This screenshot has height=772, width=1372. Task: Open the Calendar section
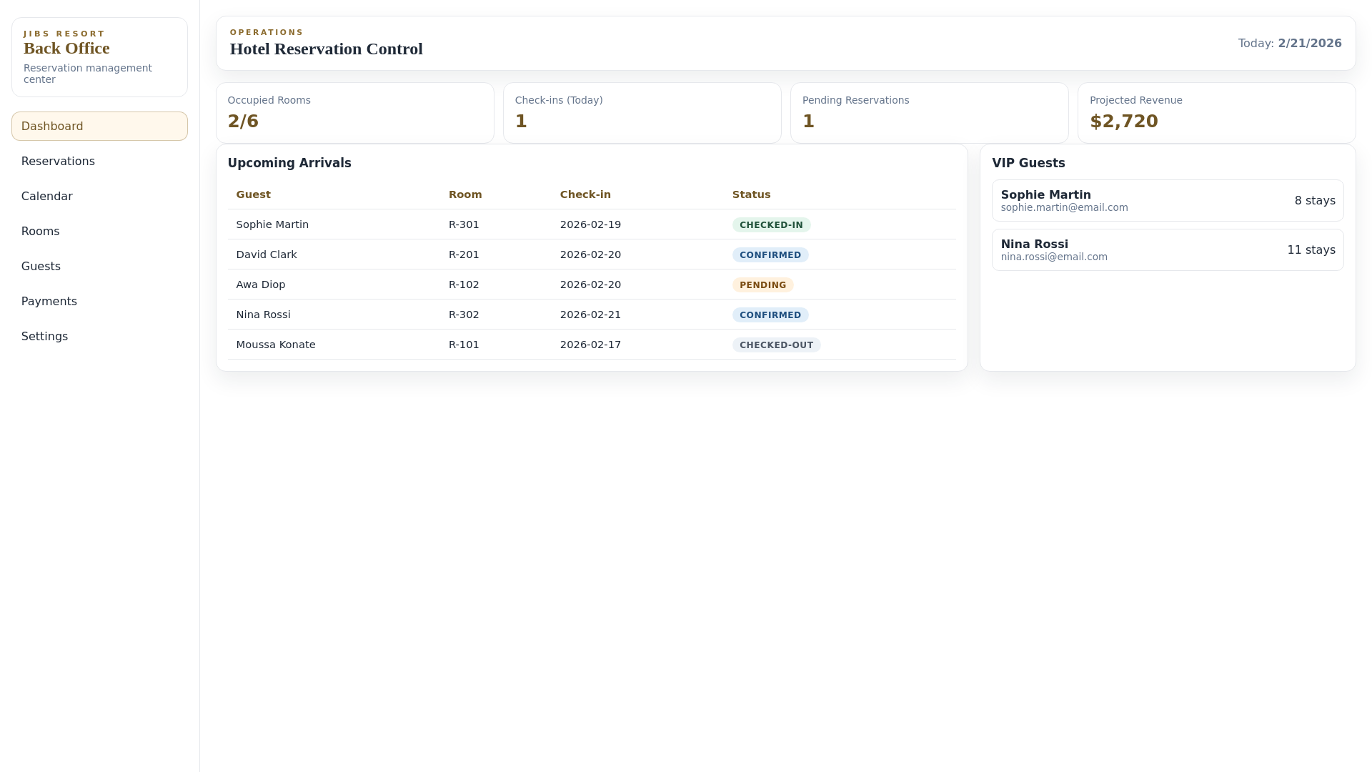(x=99, y=196)
